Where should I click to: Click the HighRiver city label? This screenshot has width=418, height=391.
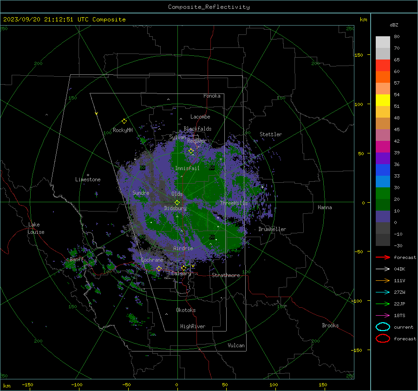(x=193, y=326)
